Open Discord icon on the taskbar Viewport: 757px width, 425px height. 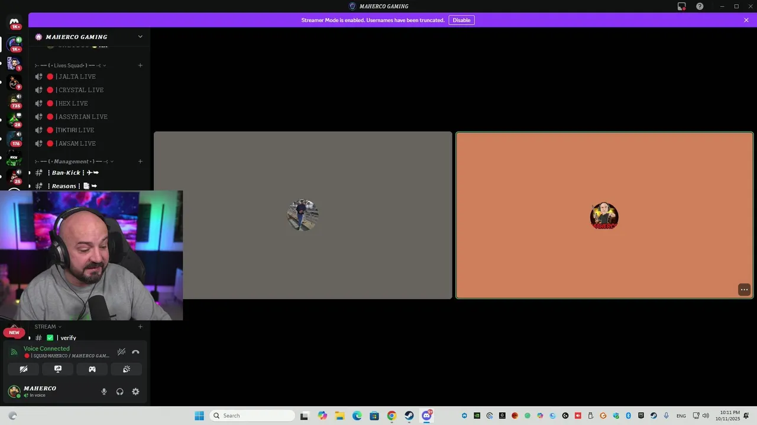tap(426, 416)
